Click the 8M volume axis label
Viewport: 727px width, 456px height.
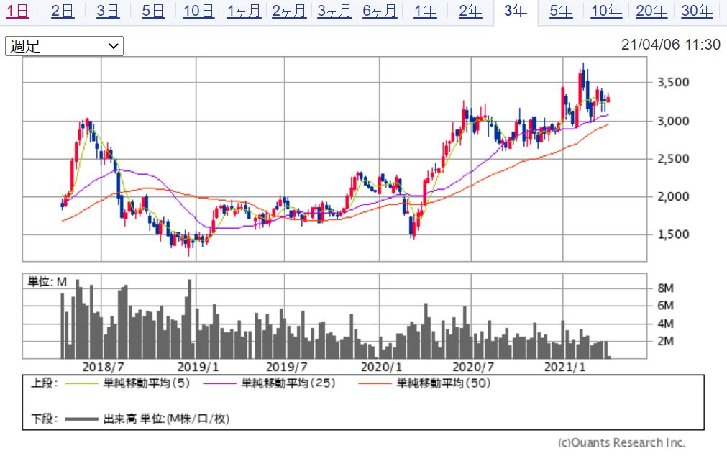(665, 288)
